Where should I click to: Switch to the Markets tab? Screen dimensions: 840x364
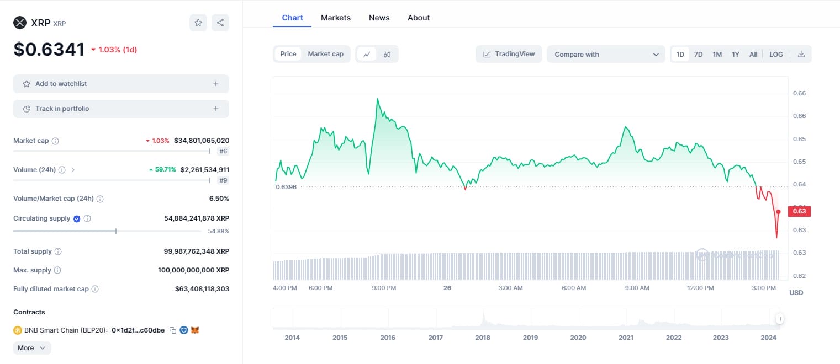(x=336, y=18)
